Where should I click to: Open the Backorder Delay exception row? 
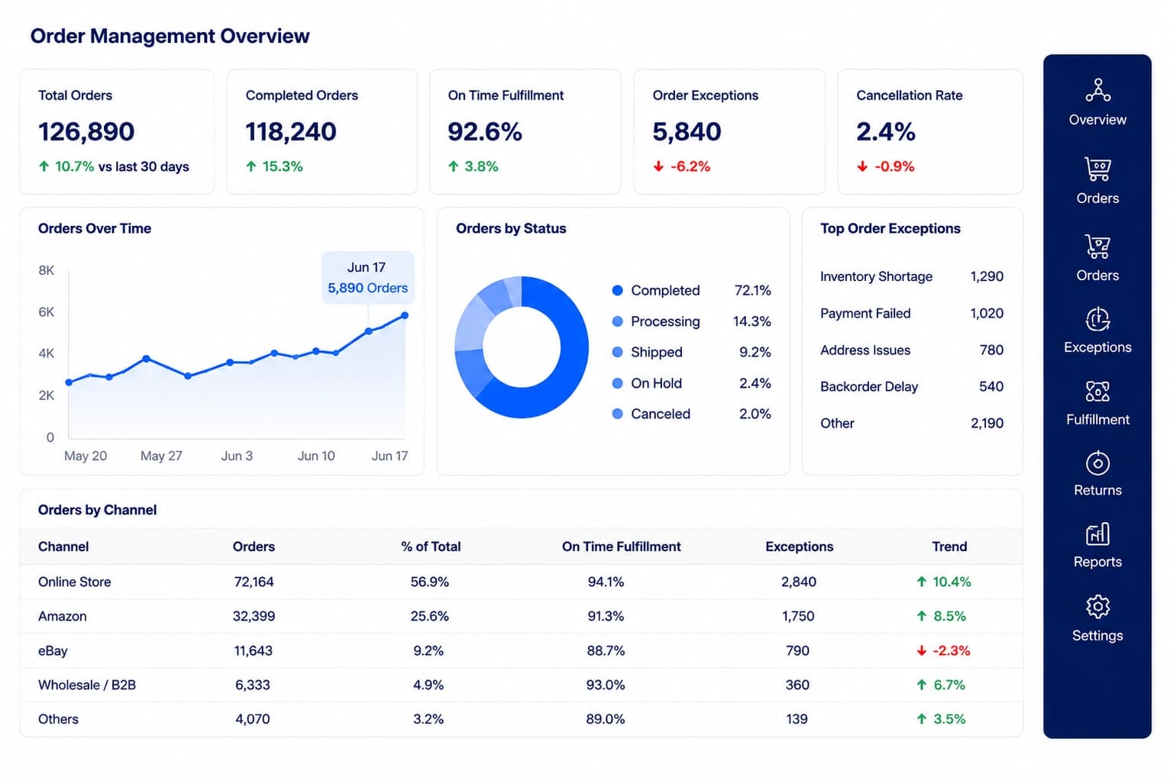912,386
